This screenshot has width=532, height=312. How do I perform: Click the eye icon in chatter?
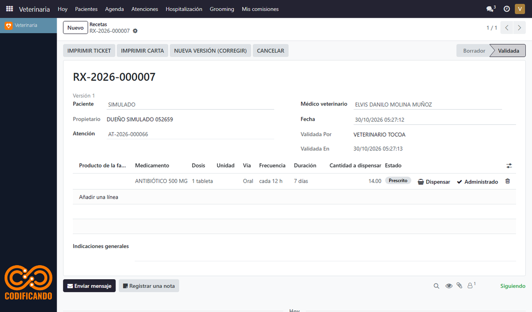click(449, 286)
